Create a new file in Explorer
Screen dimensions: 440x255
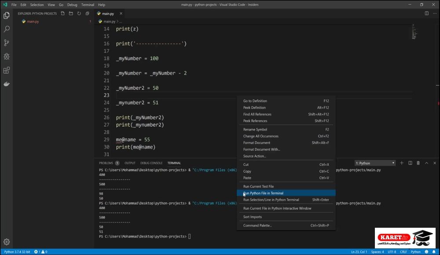point(62,14)
